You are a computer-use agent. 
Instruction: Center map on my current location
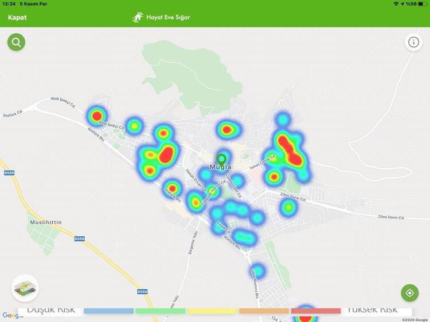point(410,293)
